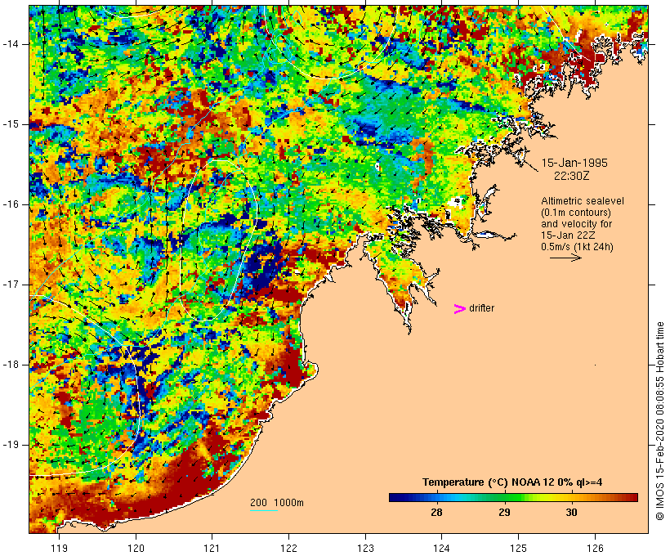
Task: Click the '15-Jan 22Z' text
Action: coord(568,235)
